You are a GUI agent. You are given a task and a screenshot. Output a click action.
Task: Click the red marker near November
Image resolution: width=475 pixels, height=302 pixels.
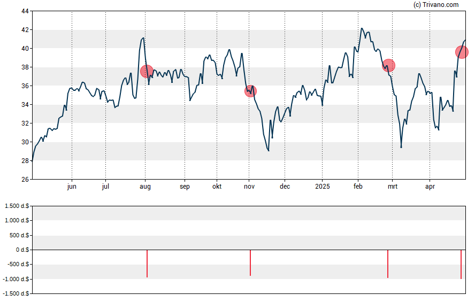pyautogui.click(x=250, y=91)
